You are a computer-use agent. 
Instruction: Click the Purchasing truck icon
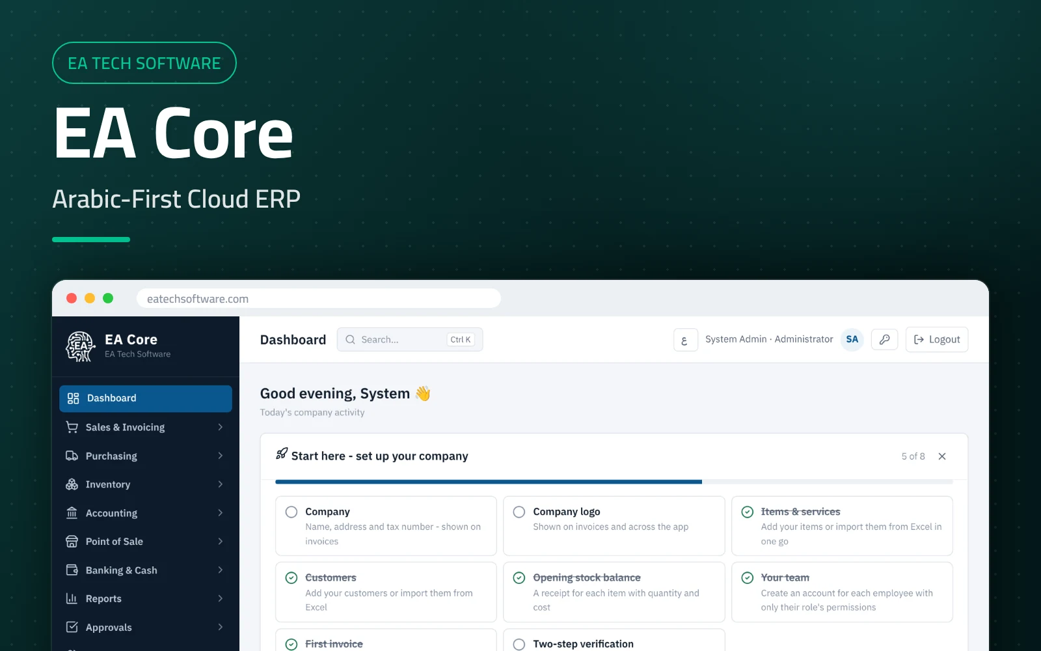pos(72,456)
